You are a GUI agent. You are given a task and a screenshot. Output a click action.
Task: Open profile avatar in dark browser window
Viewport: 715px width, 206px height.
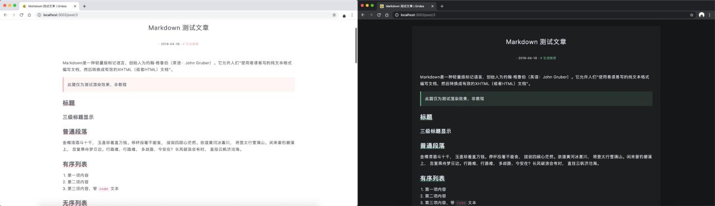click(x=702, y=15)
